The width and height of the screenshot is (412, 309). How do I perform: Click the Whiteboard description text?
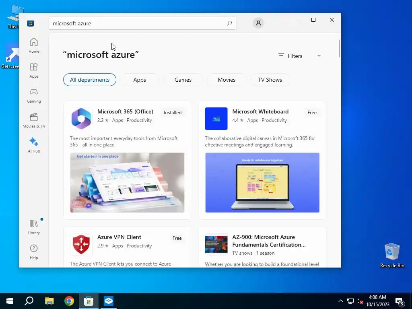(260, 141)
